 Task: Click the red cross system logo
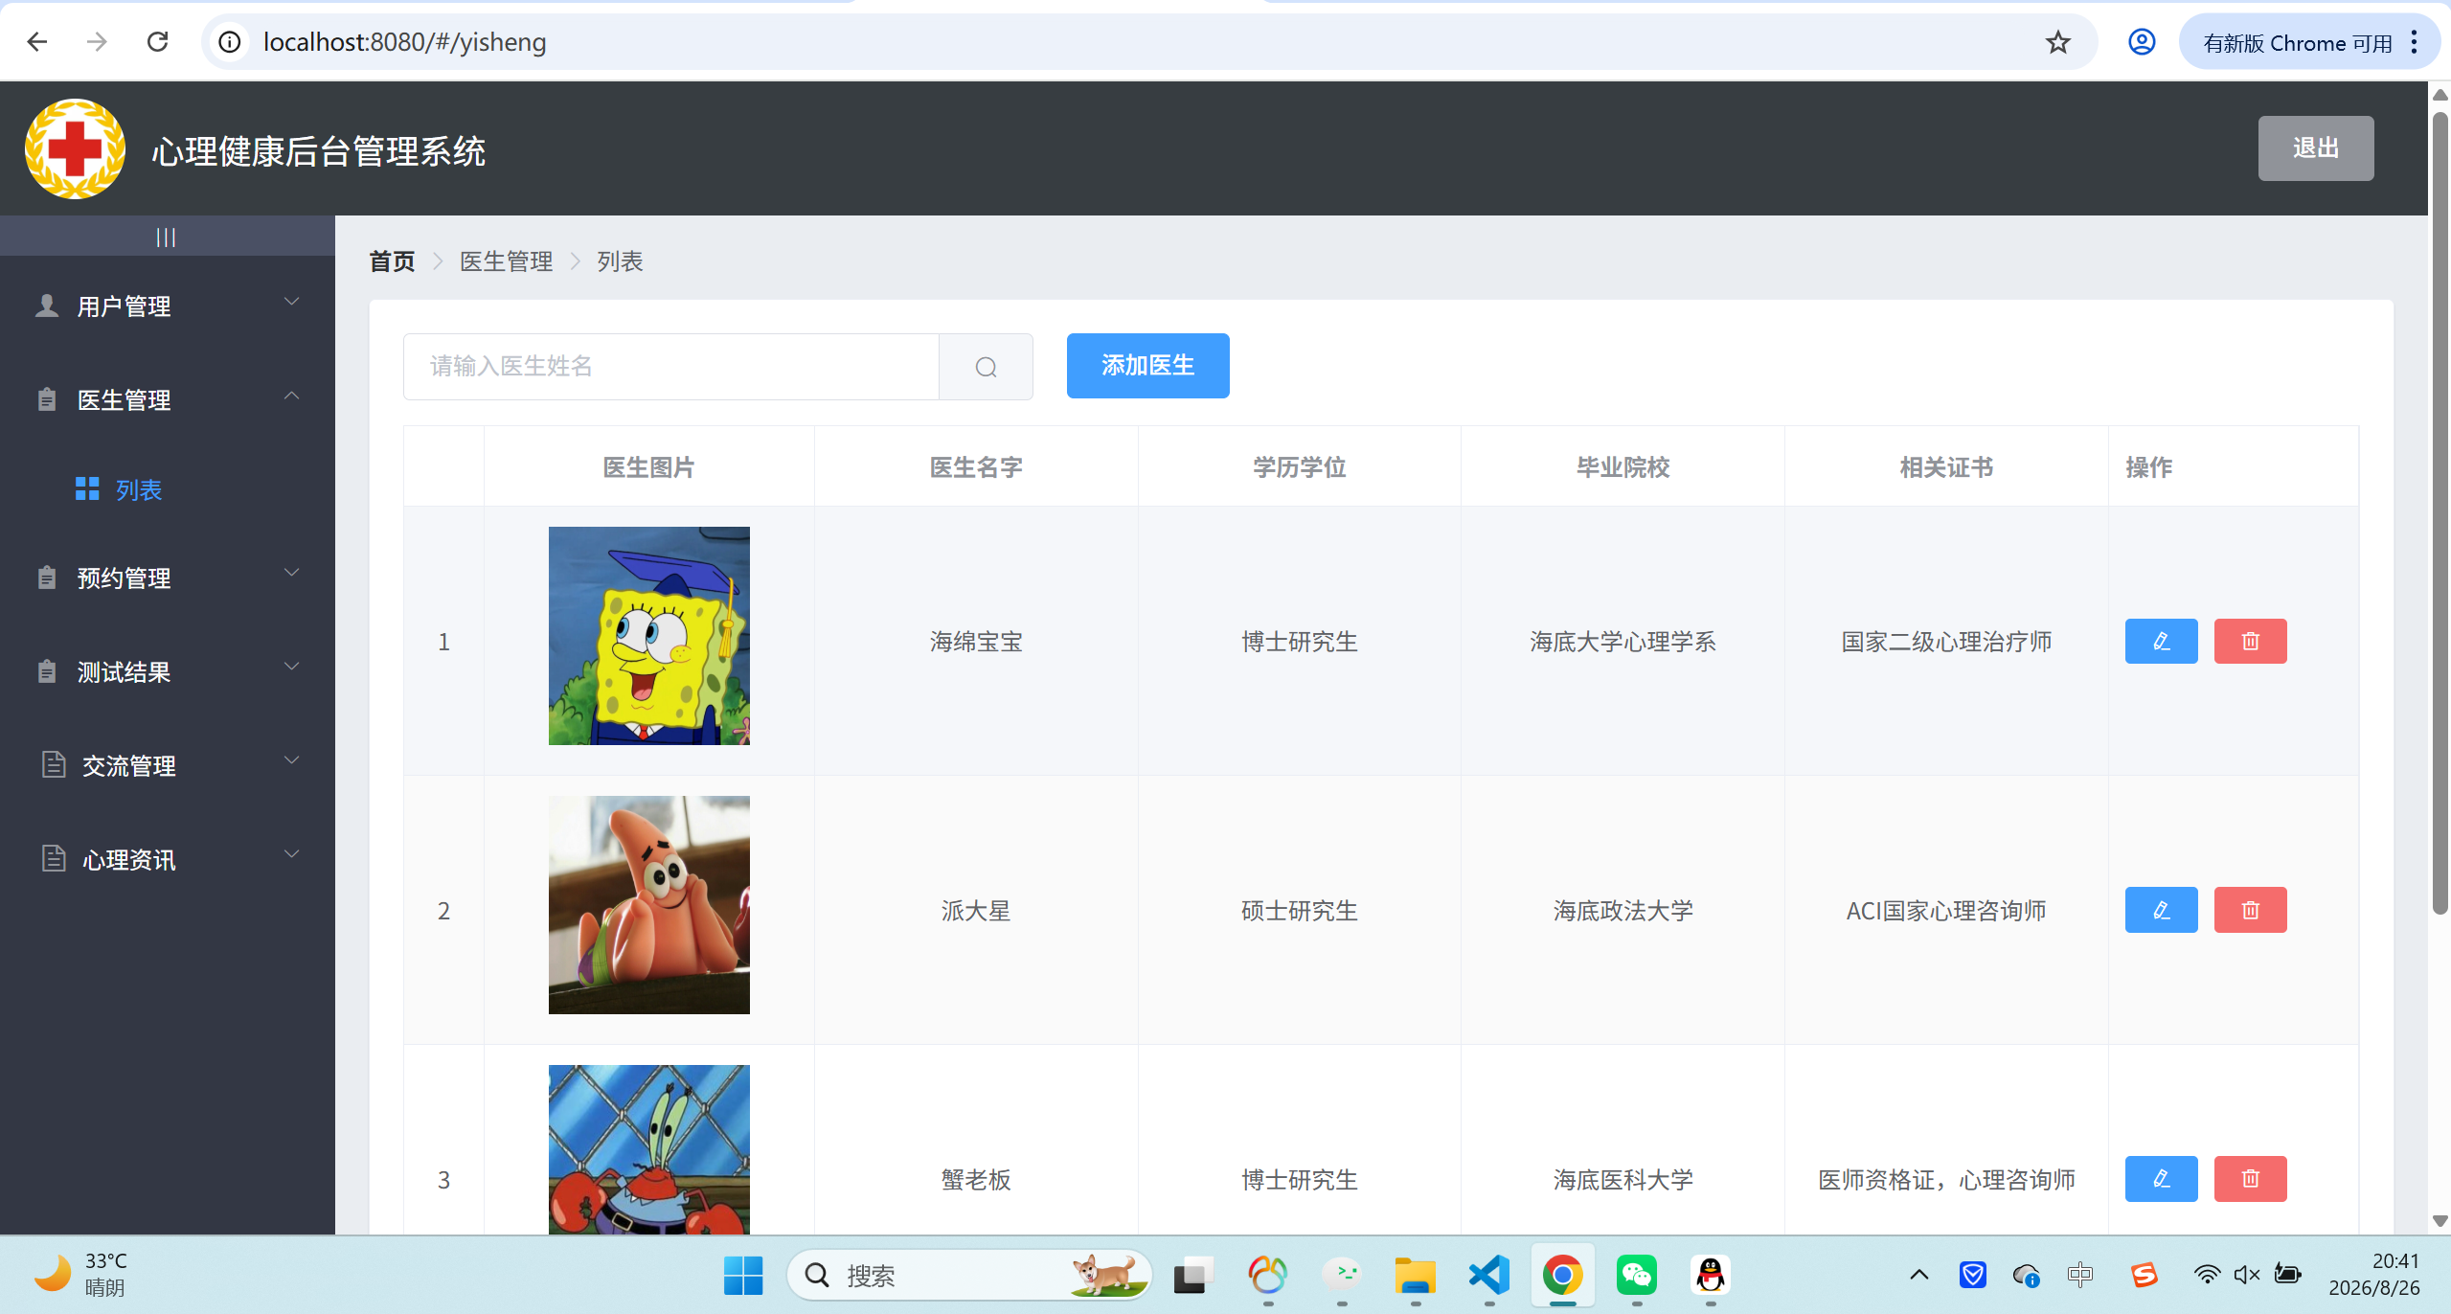pyautogui.click(x=75, y=148)
